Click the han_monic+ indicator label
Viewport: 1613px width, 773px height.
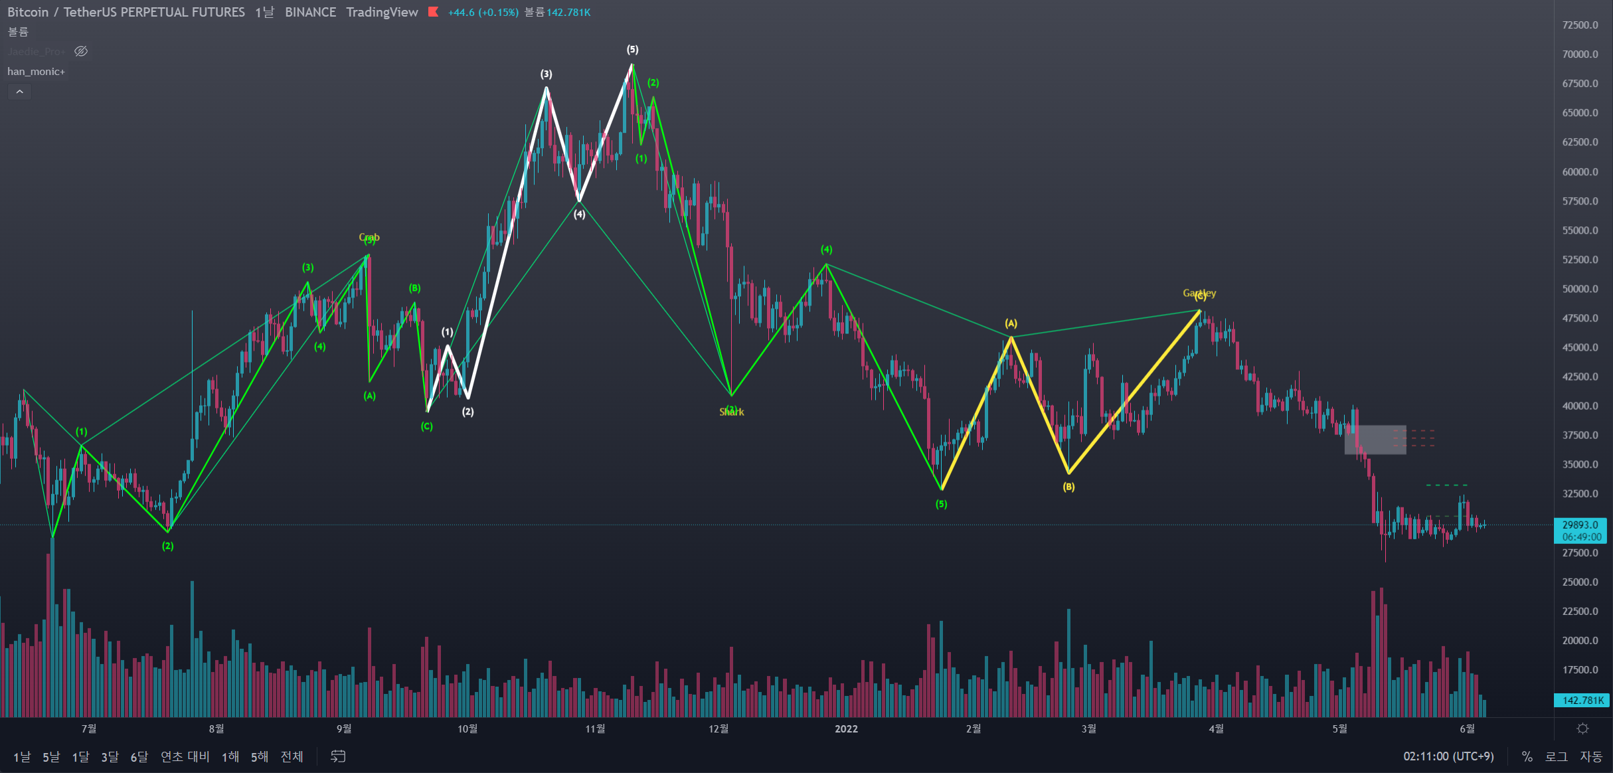[x=36, y=72]
